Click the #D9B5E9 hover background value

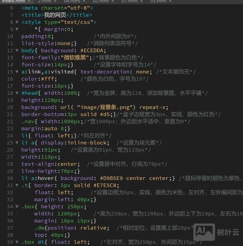(111, 178)
